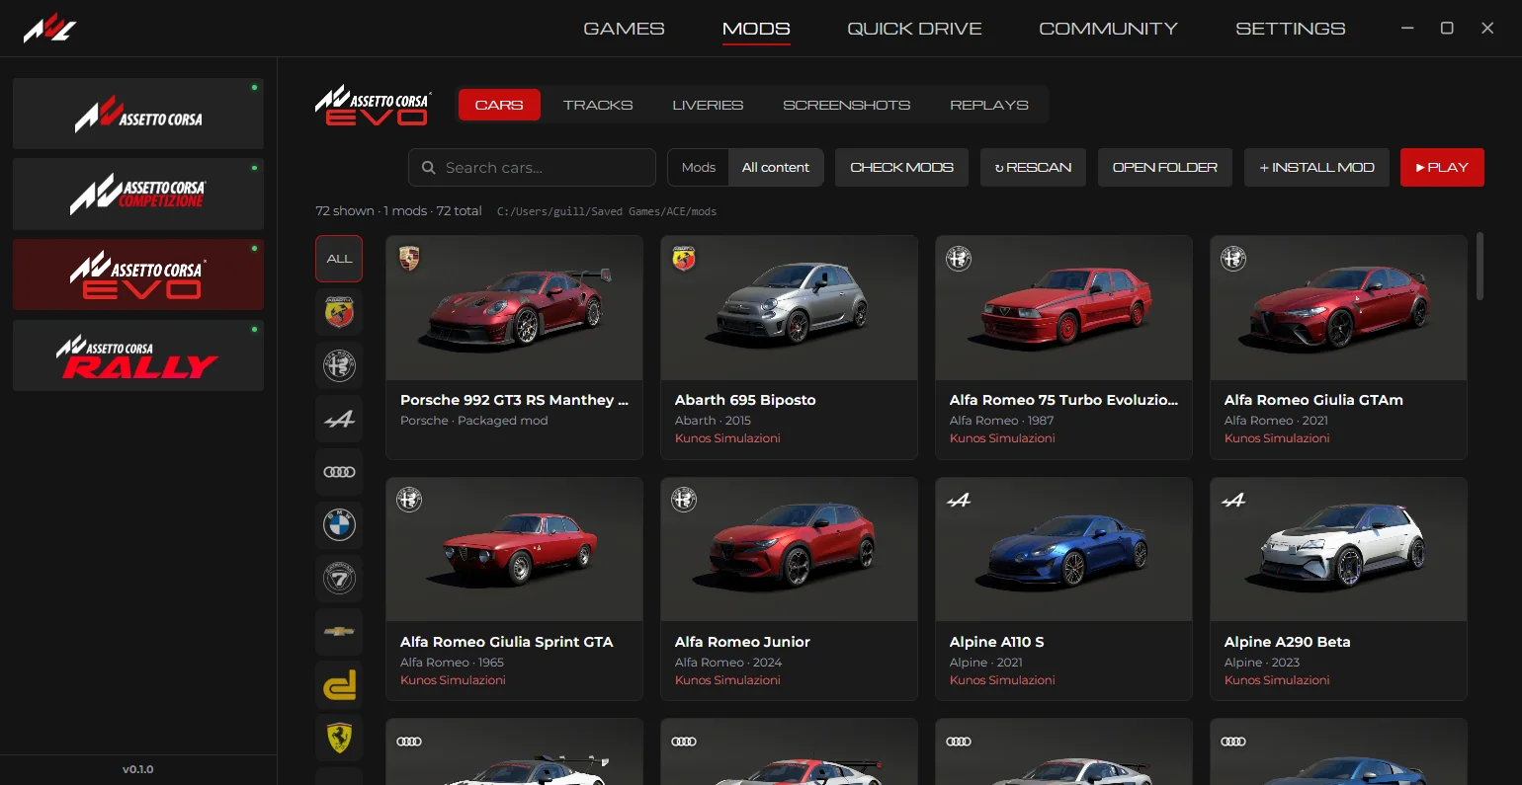Click the INSTALL MOD button
This screenshot has height=785, width=1522.
[x=1316, y=168]
